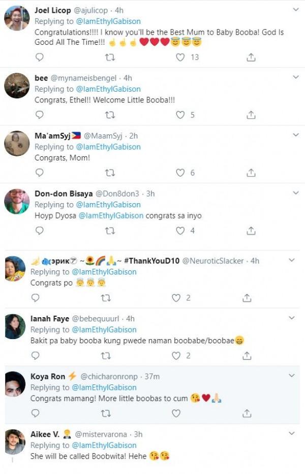This screenshot has width=305, height=474.
Task: Open @IamEthylGabison mention in Don-don's tweet text
Action: (x=111, y=216)
